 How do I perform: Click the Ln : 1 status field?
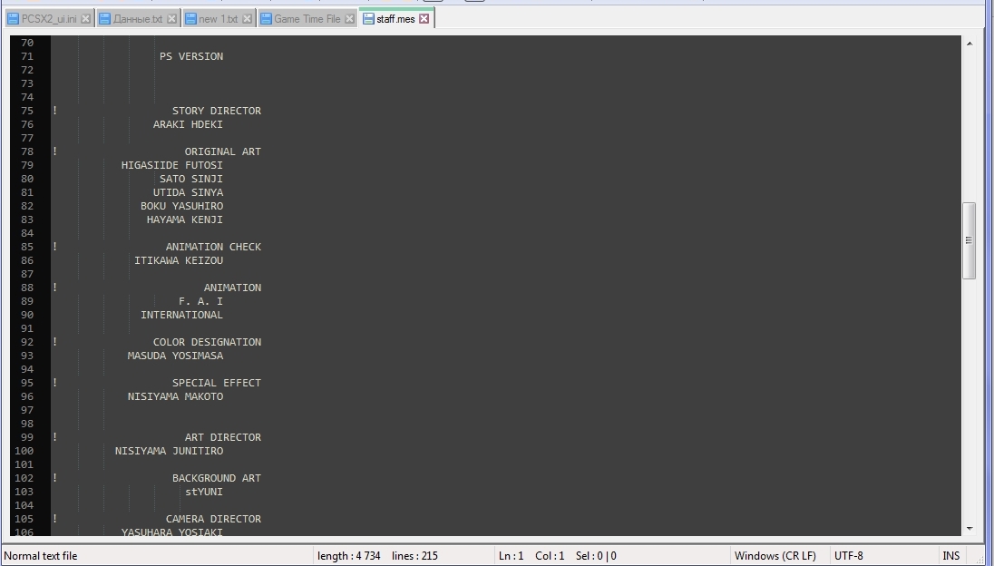point(511,556)
